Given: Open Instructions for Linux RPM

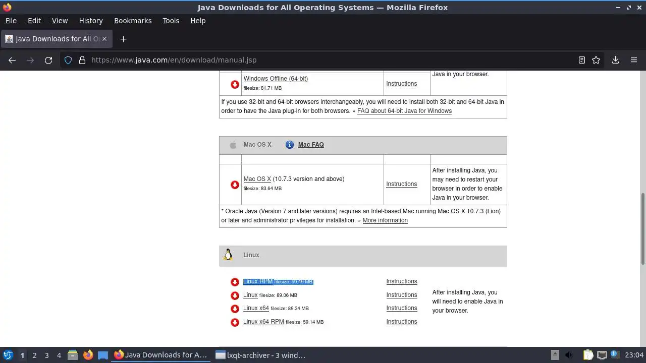Looking at the screenshot, I should point(402,281).
